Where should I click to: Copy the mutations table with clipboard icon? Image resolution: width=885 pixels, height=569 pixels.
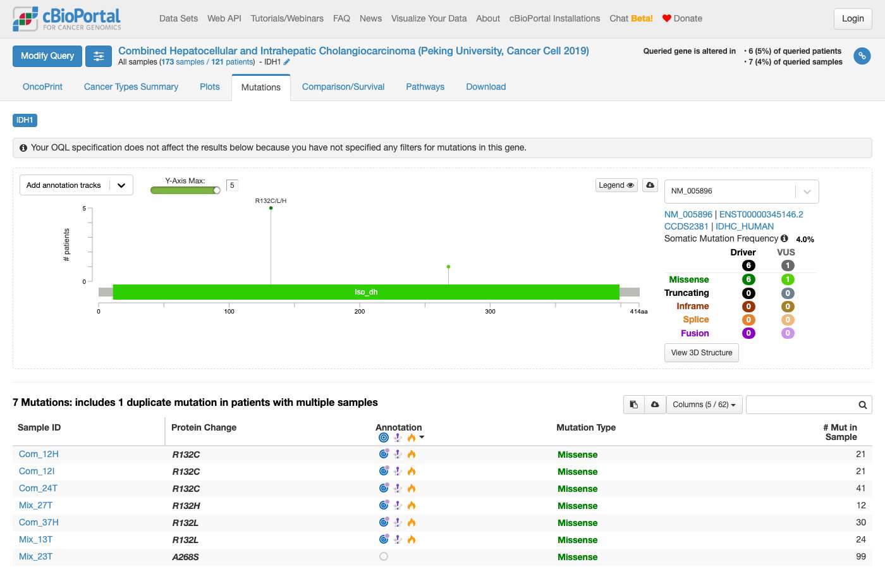point(634,405)
